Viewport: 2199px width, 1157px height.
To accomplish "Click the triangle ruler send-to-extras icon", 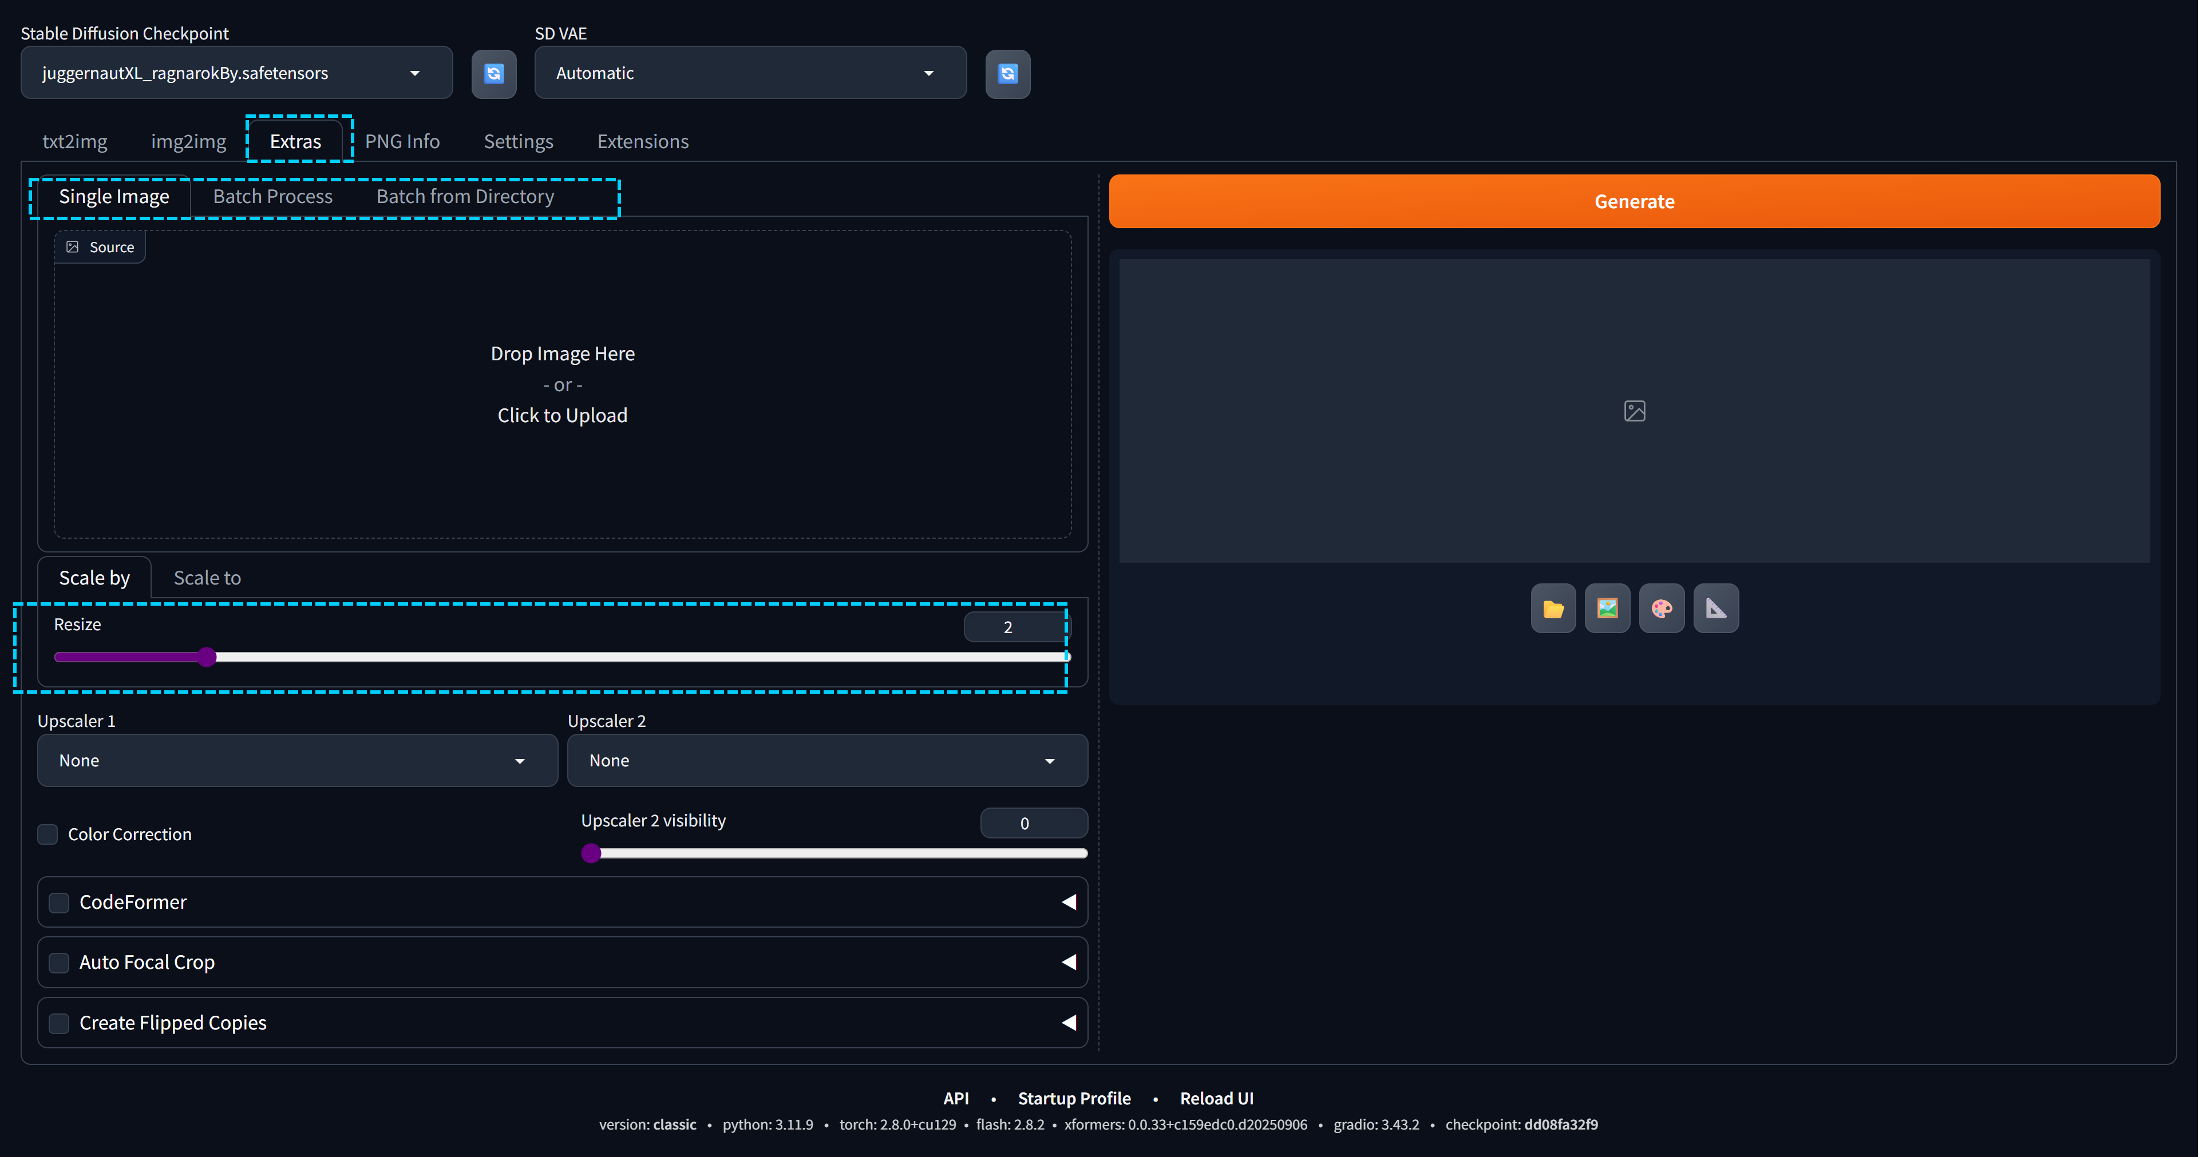I will [1716, 609].
